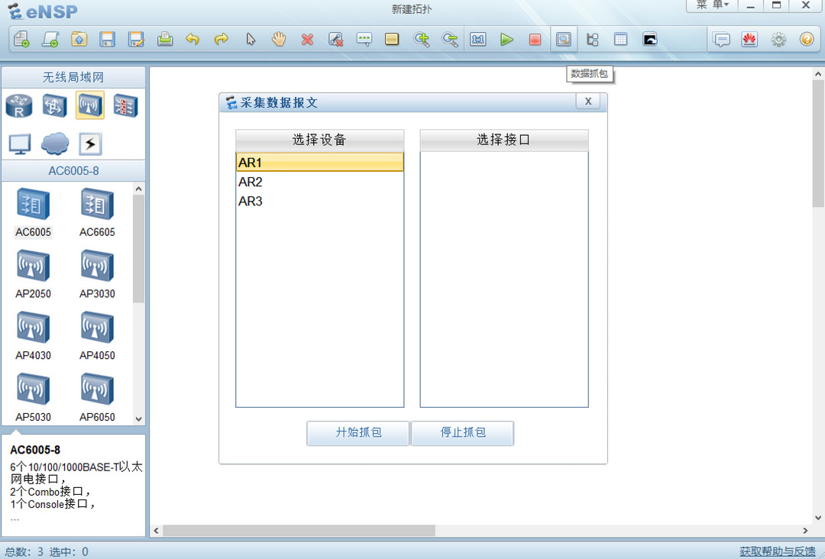Activate the data capture (数据抓包) tool
825x559 pixels.
point(564,39)
